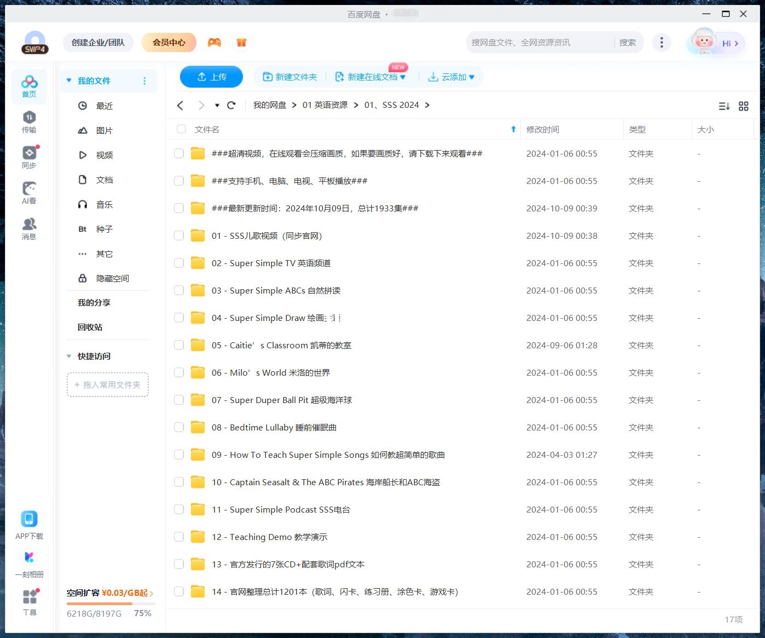Image resolution: width=765 pixels, height=638 pixels.
Task: Sort by 大小 column header
Action: [706, 129]
